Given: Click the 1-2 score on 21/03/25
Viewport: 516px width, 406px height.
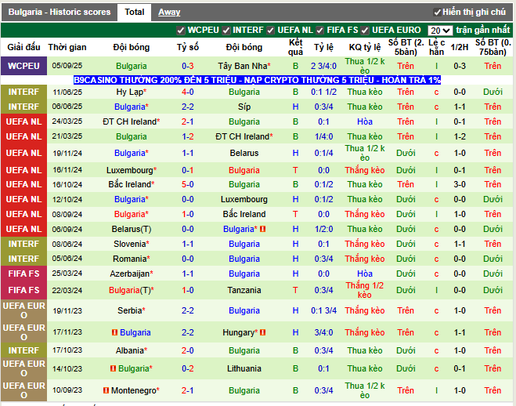Looking at the screenshot, I should click(188, 136).
